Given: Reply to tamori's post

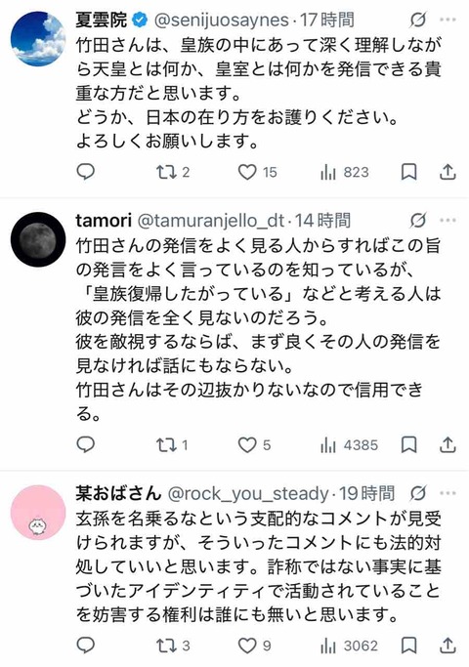Looking at the screenshot, I should [86, 444].
